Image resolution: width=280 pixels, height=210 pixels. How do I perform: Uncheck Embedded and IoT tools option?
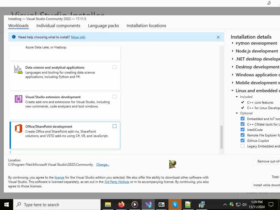point(243,119)
